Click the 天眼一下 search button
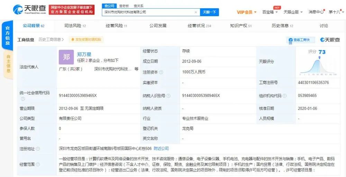The width and height of the screenshot is (346, 177). click(209, 12)
